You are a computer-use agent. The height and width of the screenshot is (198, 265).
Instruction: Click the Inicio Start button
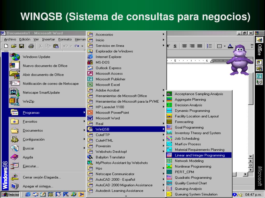pyautogui.click(x=10, y=194)
